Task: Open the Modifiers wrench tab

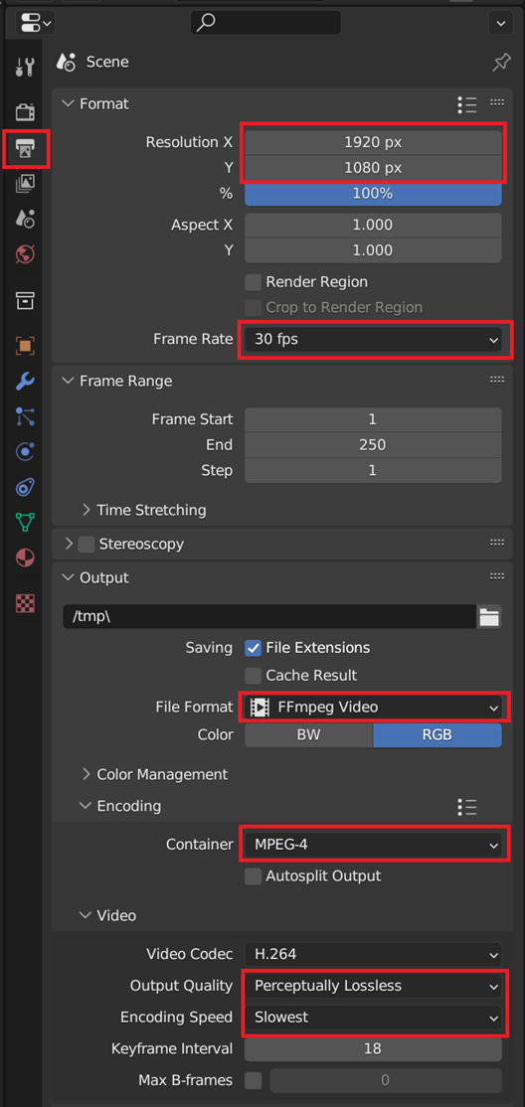Action: (x=25, y=382)
